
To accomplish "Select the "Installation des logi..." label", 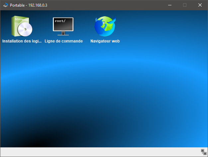I will click(22, 41).
